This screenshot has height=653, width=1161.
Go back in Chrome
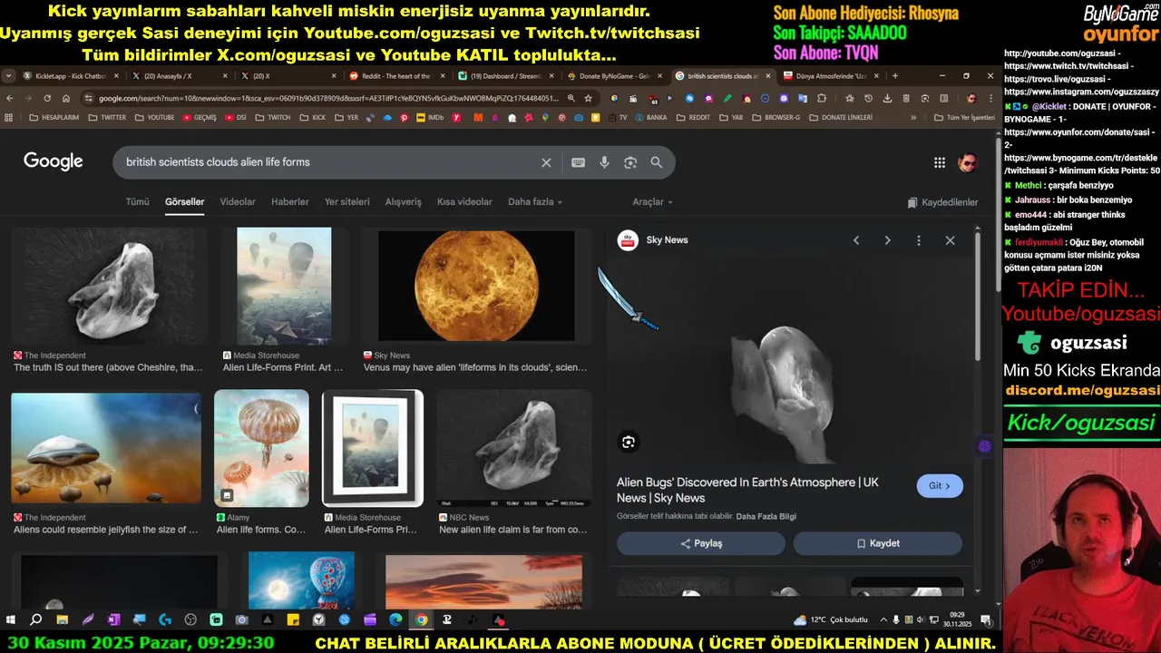point(10,98)
